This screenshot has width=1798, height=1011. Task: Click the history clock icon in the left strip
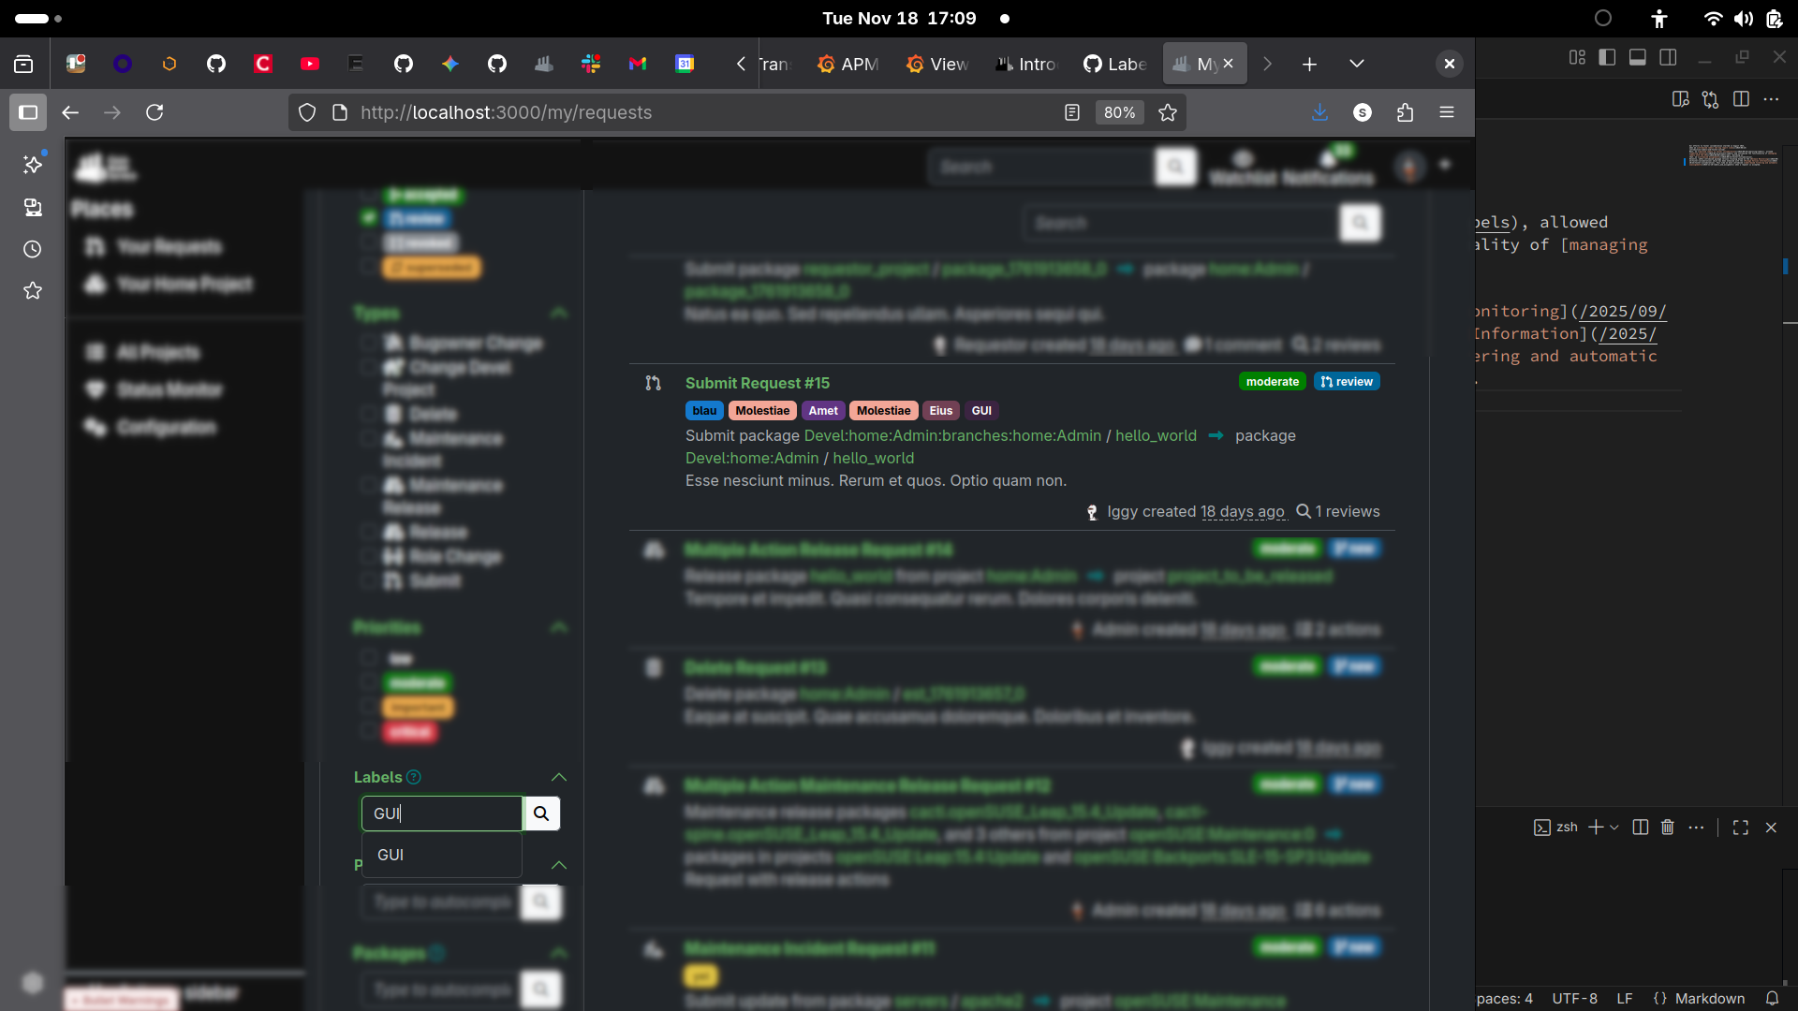[x=32, y=250]
